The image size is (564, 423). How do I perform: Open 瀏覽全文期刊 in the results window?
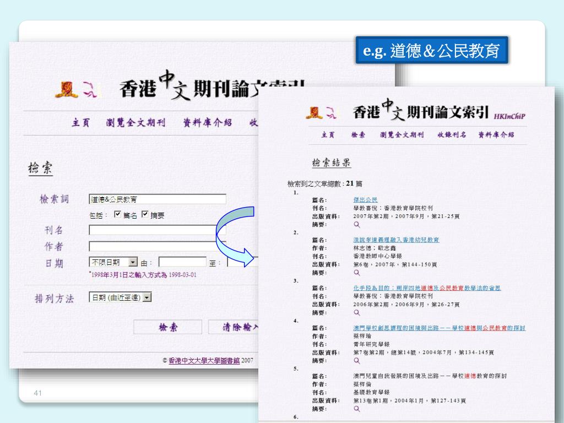coord(402,135)
